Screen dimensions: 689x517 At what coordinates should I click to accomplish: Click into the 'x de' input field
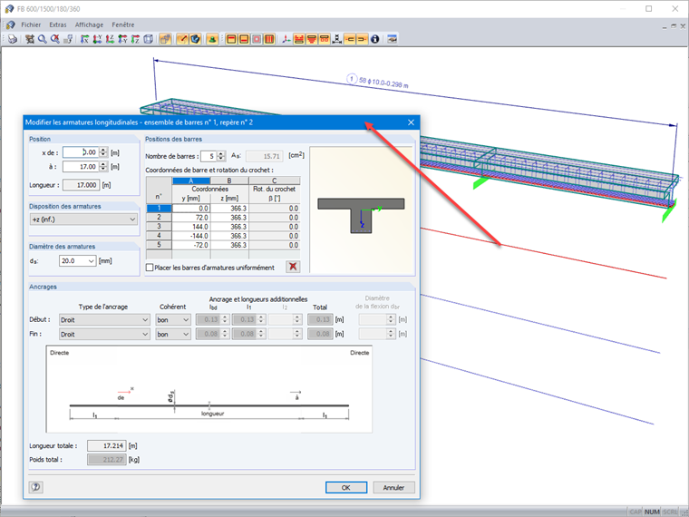81,152
